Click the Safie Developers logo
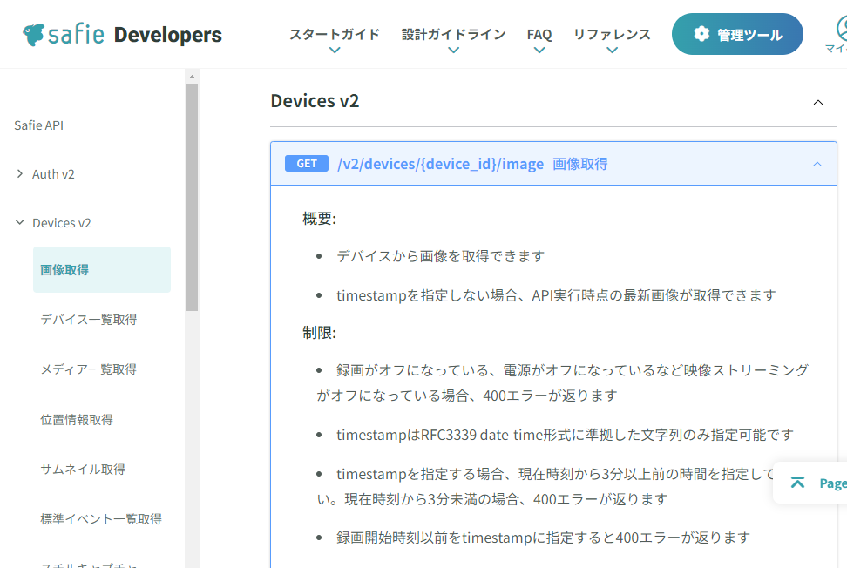The height and width of the screenshot is (568, 847). coord(122,35)
